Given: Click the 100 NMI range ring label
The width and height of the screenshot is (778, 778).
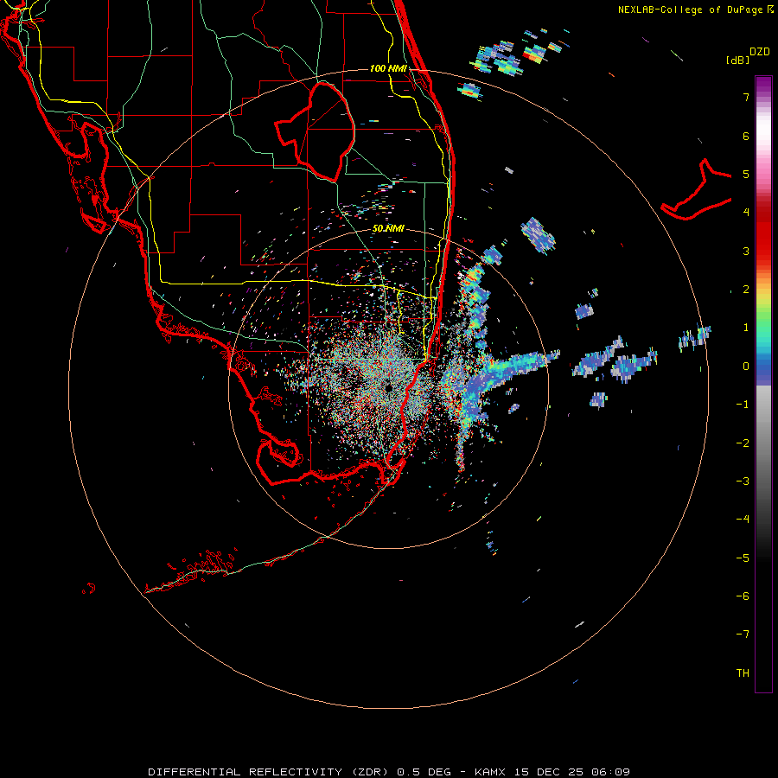Looking at the screenshot, I should pyautogui.click(x=388, y=68).
